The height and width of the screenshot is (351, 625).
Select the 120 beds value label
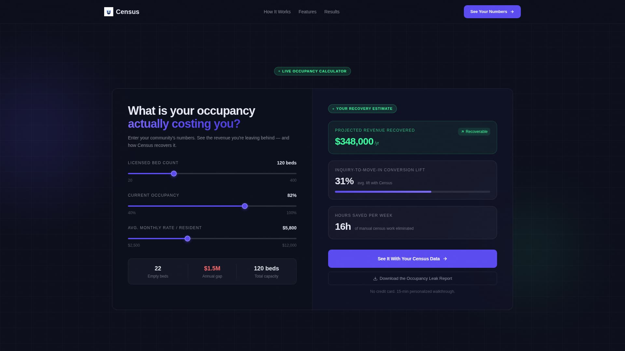point(286,163)
